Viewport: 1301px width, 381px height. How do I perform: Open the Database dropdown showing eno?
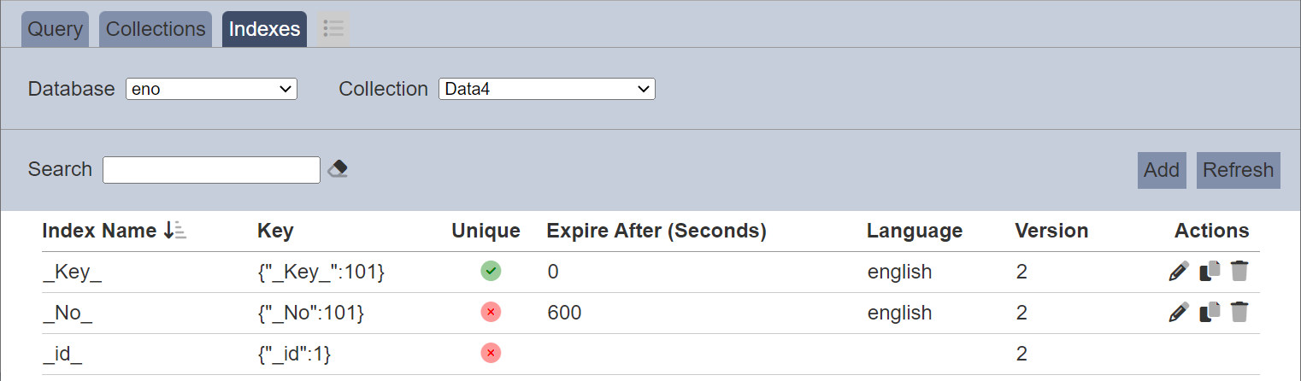[x=211, y=89]
